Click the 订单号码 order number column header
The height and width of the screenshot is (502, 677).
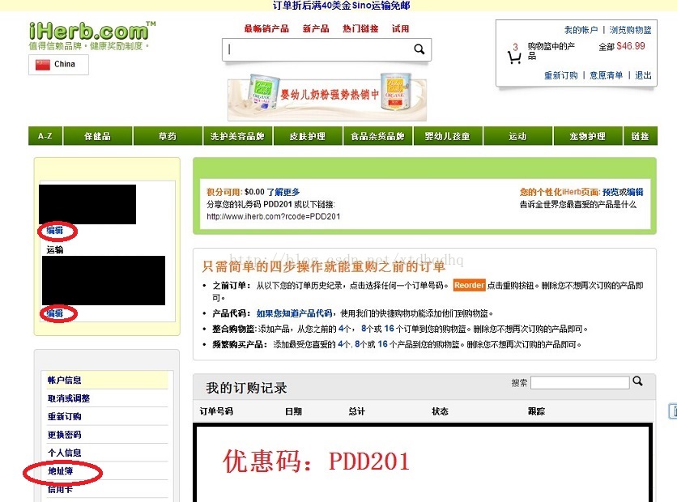tap(216, 411)
